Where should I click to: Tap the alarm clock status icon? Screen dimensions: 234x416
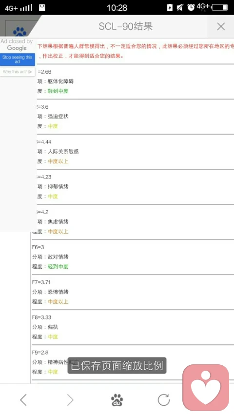click(x=191, y=7)
